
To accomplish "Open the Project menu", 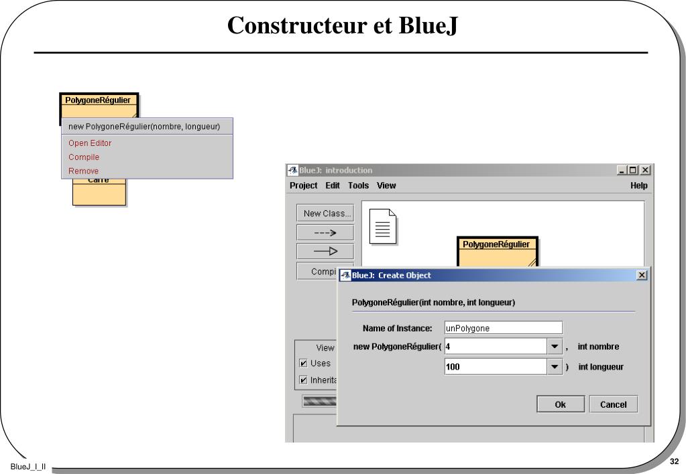I will pos(304,185).
